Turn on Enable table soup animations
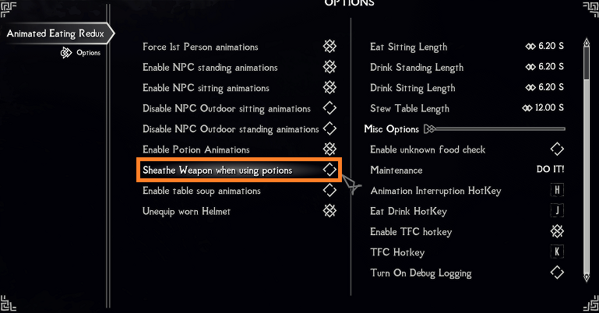599x313 pixels. click(x=329, y=190)
